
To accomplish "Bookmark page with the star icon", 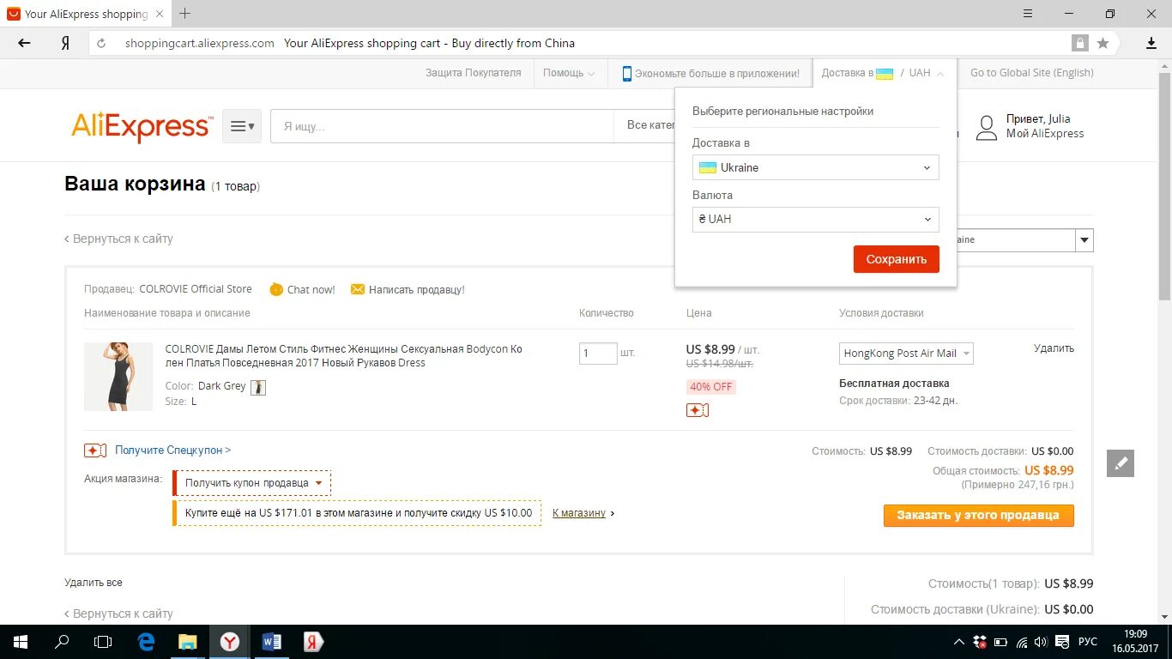I will 1103,43.
